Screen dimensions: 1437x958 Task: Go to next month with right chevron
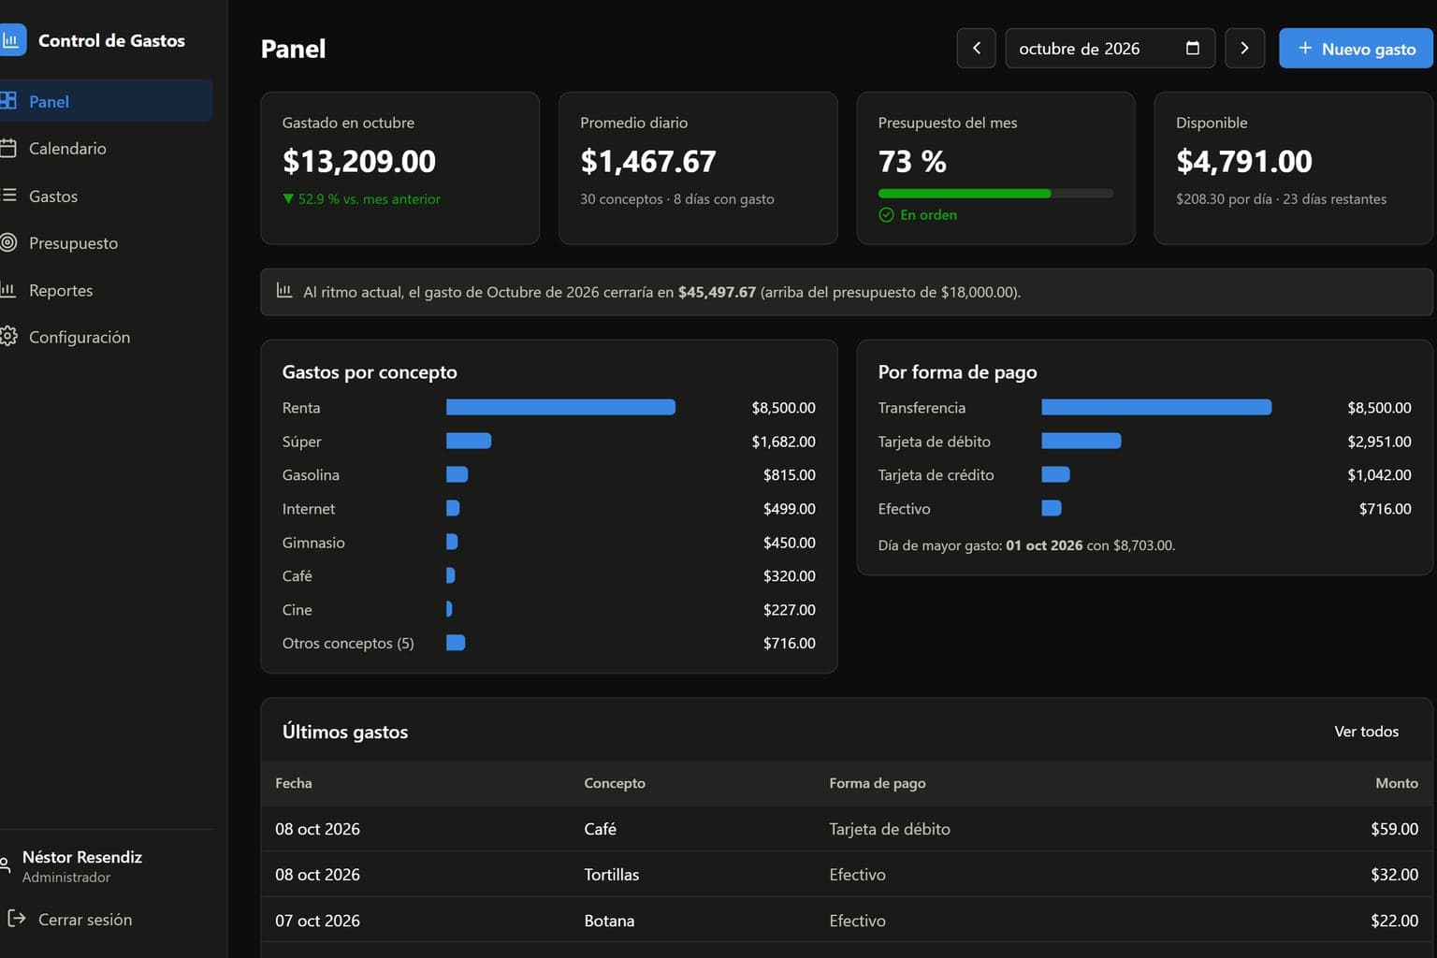(x=1244, y=48)
